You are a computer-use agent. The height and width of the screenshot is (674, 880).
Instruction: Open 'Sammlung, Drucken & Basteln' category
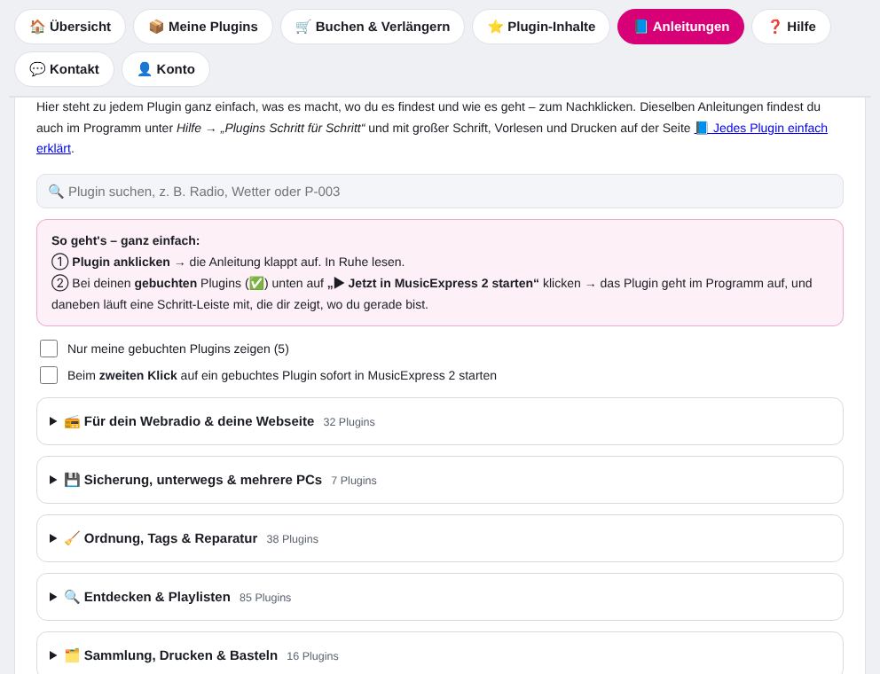point(439,654)
